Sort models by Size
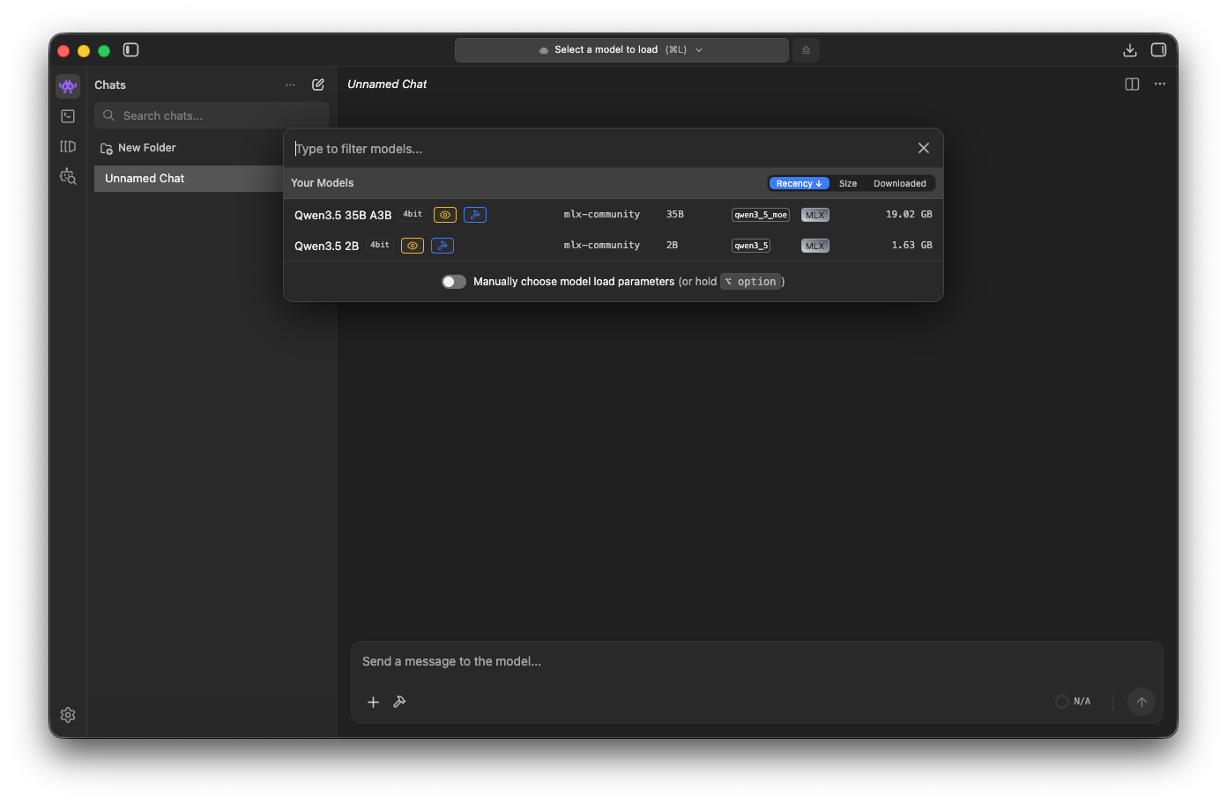 pyautogui.click(x=847, y=183)
